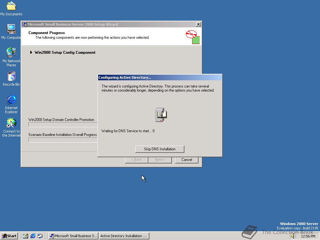Click the setup CD icon in wizard header
This screenshot has height=240, width=320.
192,37
